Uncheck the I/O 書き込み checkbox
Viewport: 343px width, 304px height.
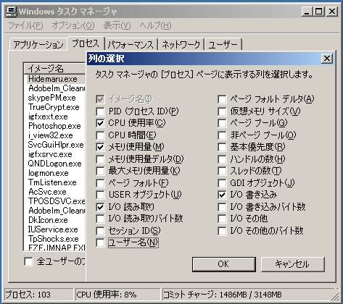tap(222, 195)
